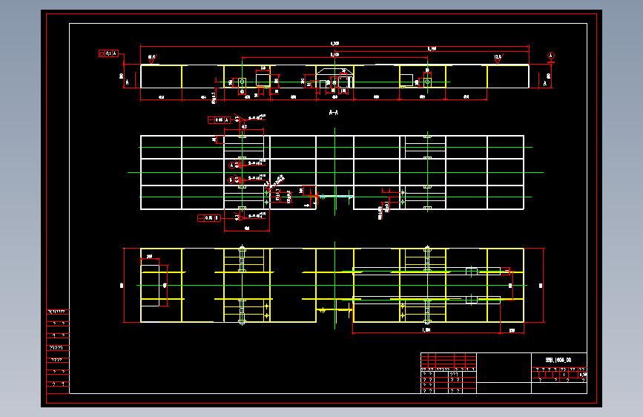643x417 pixels.
Task: Select the straightness tolerance frame below plan view
Action: click(x=209, y=218)
